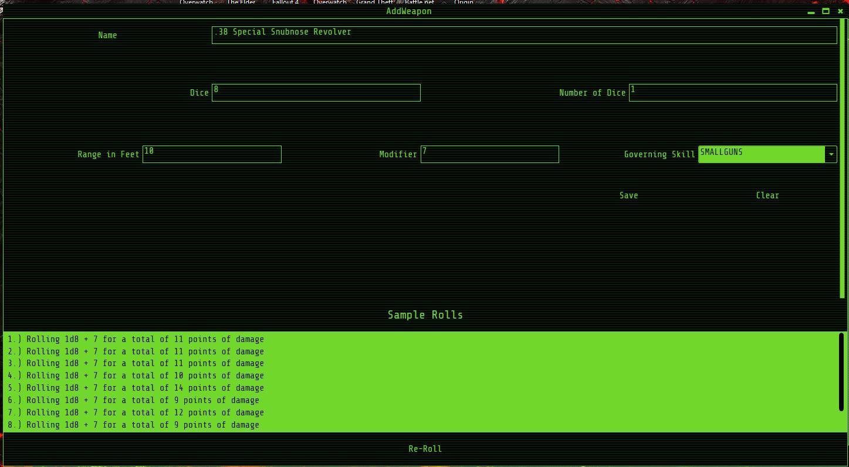Click the Modifier input box
Image resolution: width=849 pixels, height=467 pixels.
(489, 154)
